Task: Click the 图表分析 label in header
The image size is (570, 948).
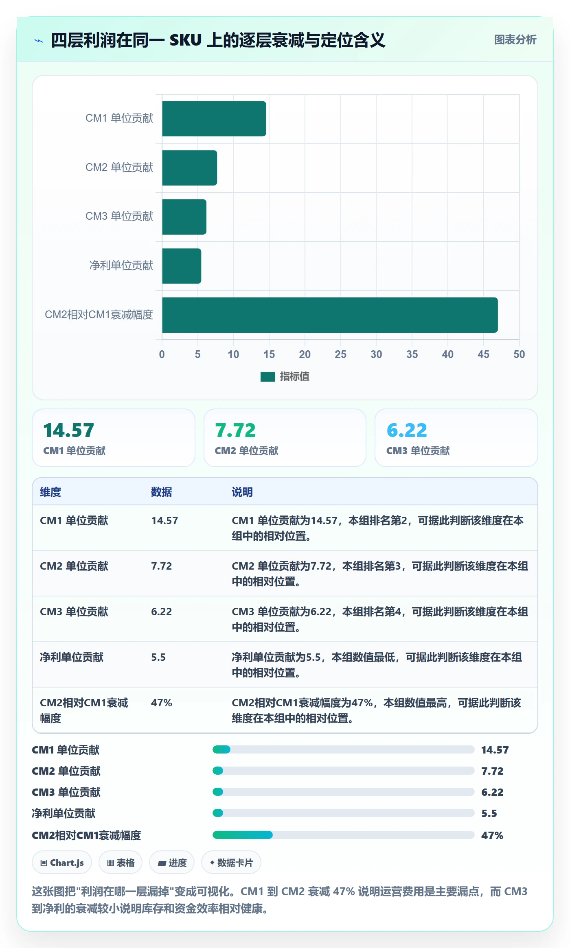Action: [x=515, y=40]
